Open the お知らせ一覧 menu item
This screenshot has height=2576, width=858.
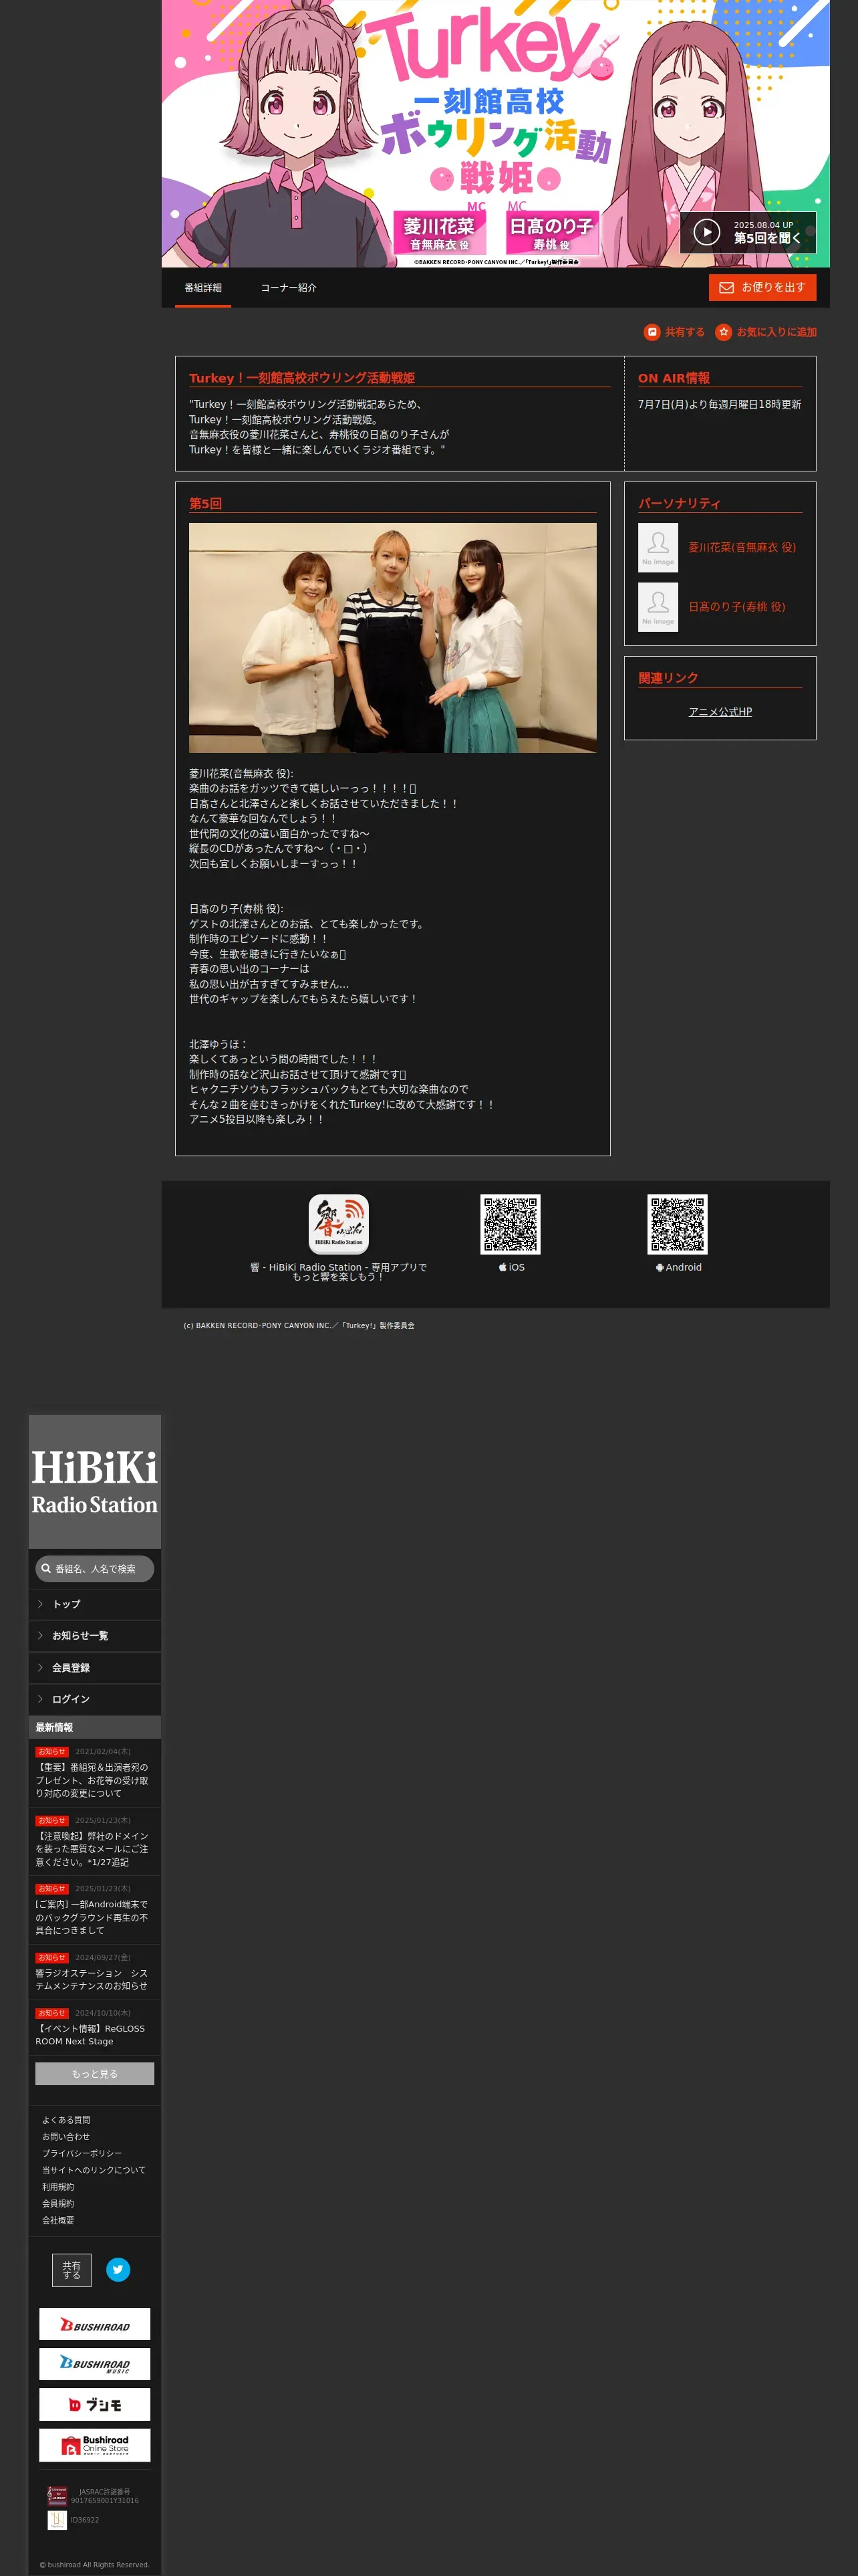(95, 1636)
